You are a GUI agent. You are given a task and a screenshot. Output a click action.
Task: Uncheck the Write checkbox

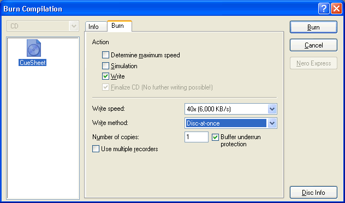pyautogui.click(x=105, y=76)
